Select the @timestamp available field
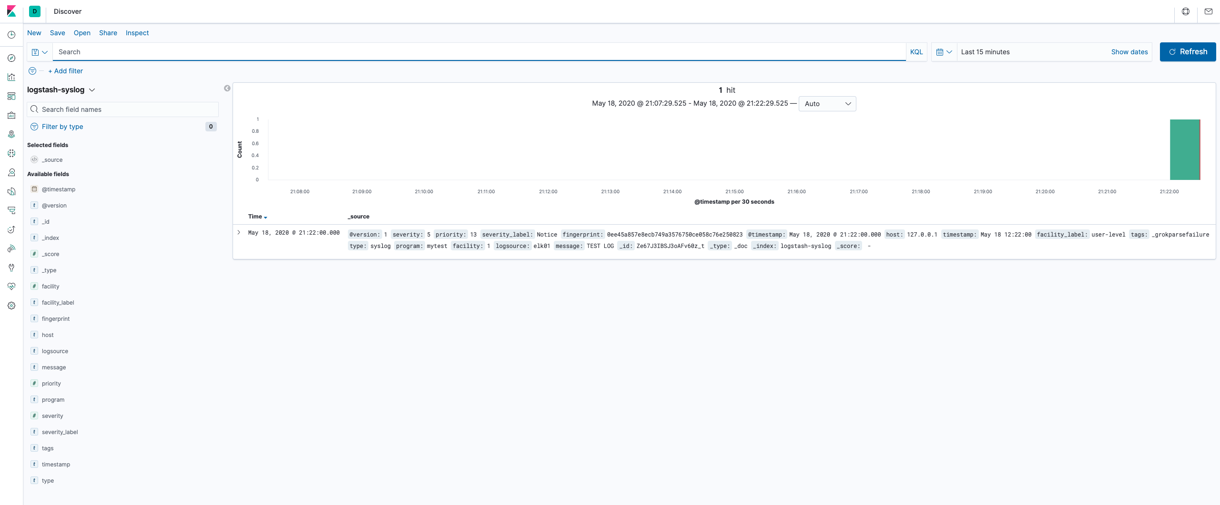Image resolution: width=1220 pixels, height=505 pixels. click(x=59, y=189)
